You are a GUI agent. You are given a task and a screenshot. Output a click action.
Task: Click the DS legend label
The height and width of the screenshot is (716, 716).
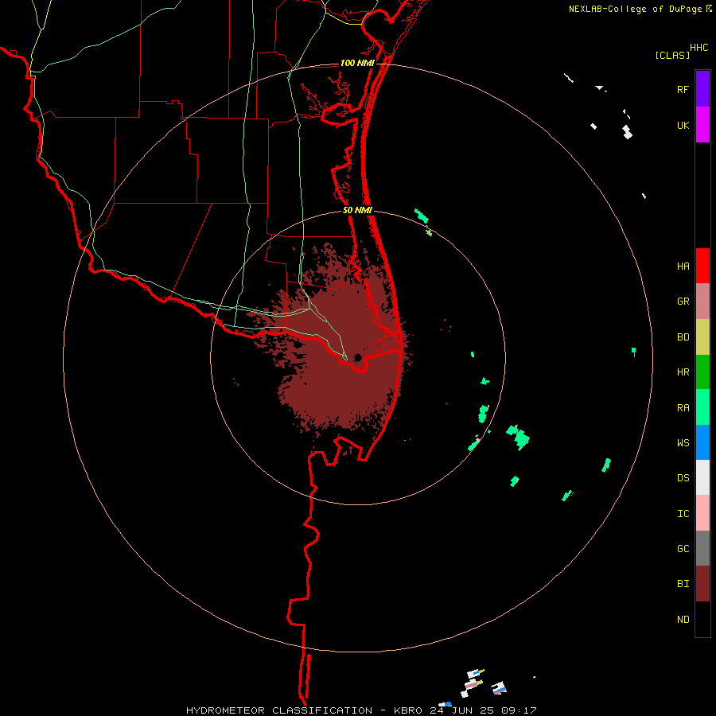[683, 478]
